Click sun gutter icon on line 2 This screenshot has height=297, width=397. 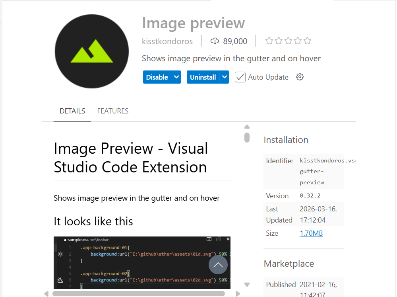point(60,254)
